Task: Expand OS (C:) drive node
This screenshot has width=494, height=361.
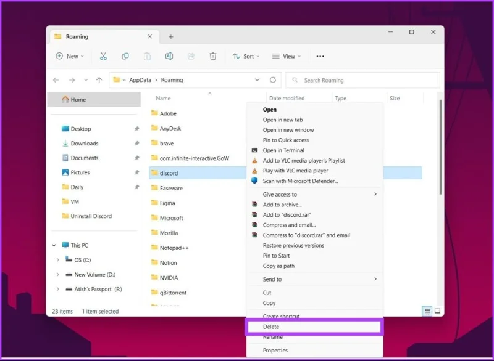Action: (x=57, y=260)
